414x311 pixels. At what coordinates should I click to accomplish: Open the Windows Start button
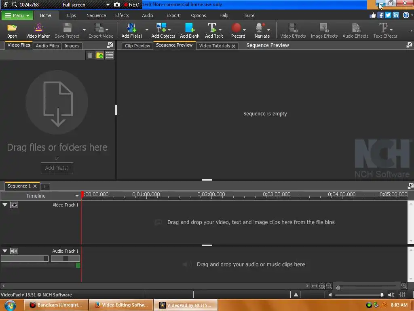pos(10,305)
